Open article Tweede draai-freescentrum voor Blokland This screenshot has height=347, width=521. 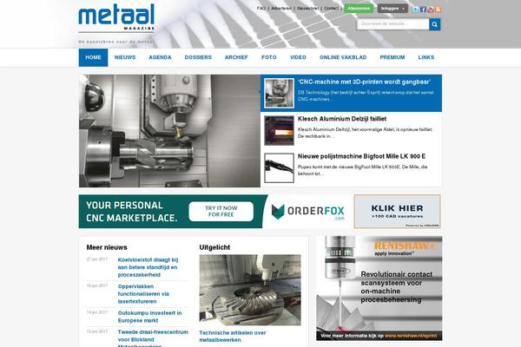click(x=153, y=338)
